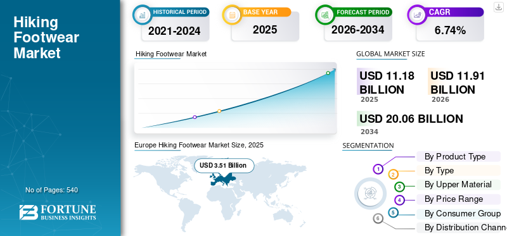Click the CAGR header label
Screen dimensions: 507x236
point(439,12)
